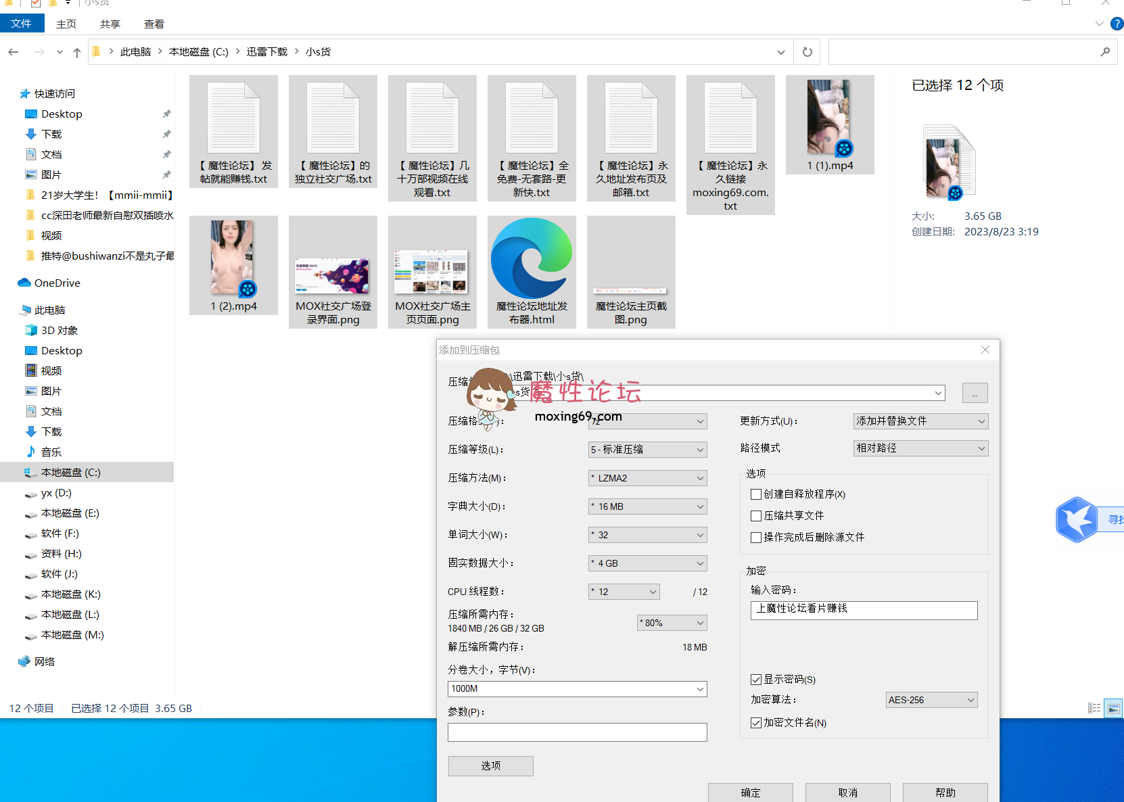
Task: Open the blue Help question mark
Action: coord(1117,24)
